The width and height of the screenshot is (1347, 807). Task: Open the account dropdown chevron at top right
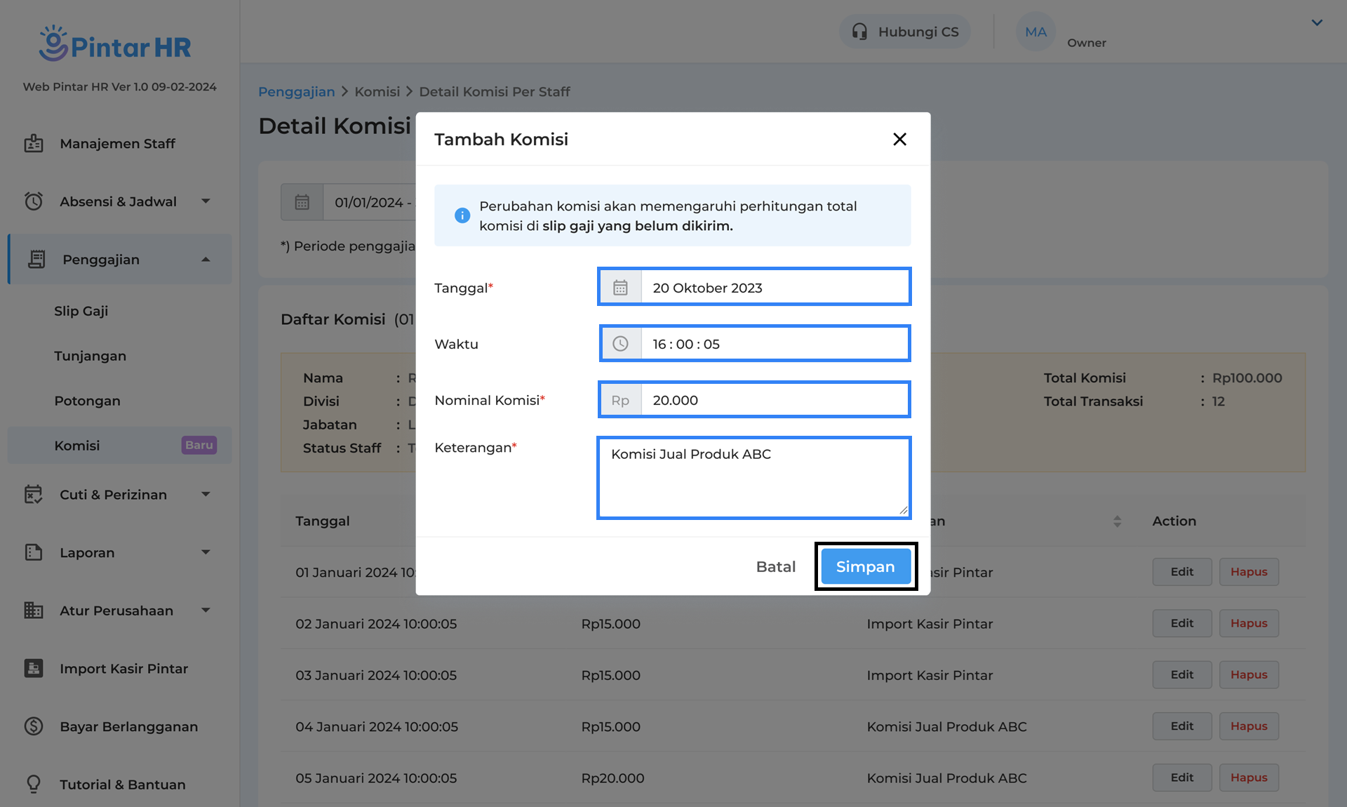(1317, 22)
